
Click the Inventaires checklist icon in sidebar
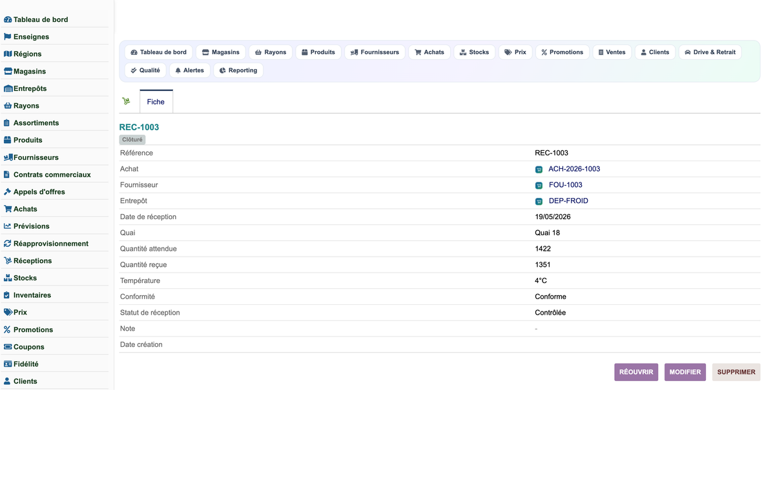[x=7, y=295]
